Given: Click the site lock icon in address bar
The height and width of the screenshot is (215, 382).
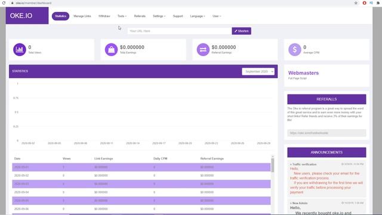Looking at the screenshot, I should click(12, 3).
